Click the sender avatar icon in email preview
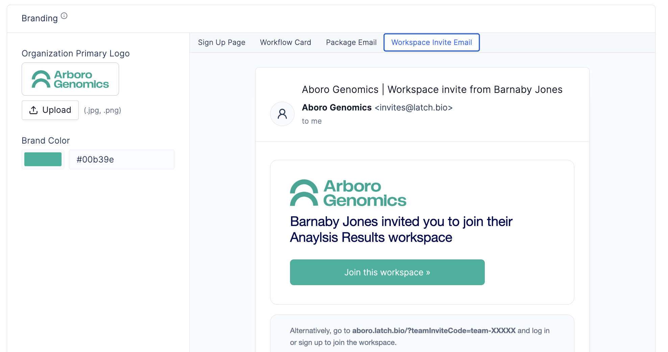The height and width of the screenshot is (352, 668). tap(282, 114)
